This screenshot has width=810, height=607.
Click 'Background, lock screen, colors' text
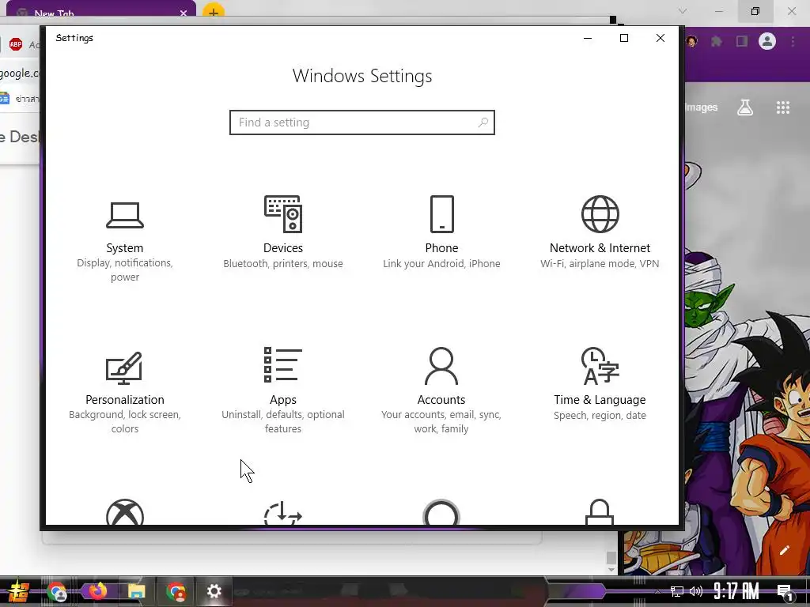click(x=124, y=422)
